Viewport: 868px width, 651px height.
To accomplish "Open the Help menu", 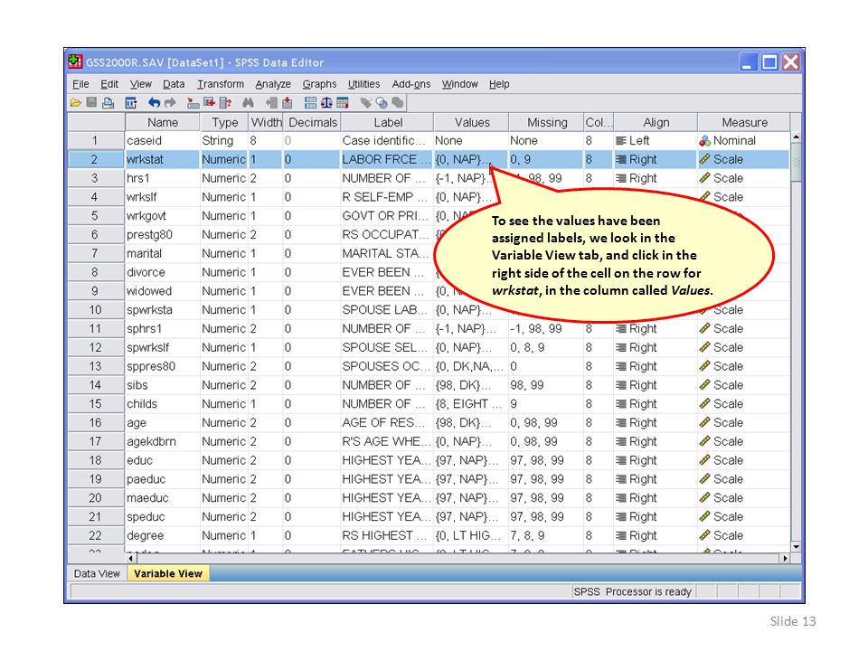I will [x=499, y=84].
